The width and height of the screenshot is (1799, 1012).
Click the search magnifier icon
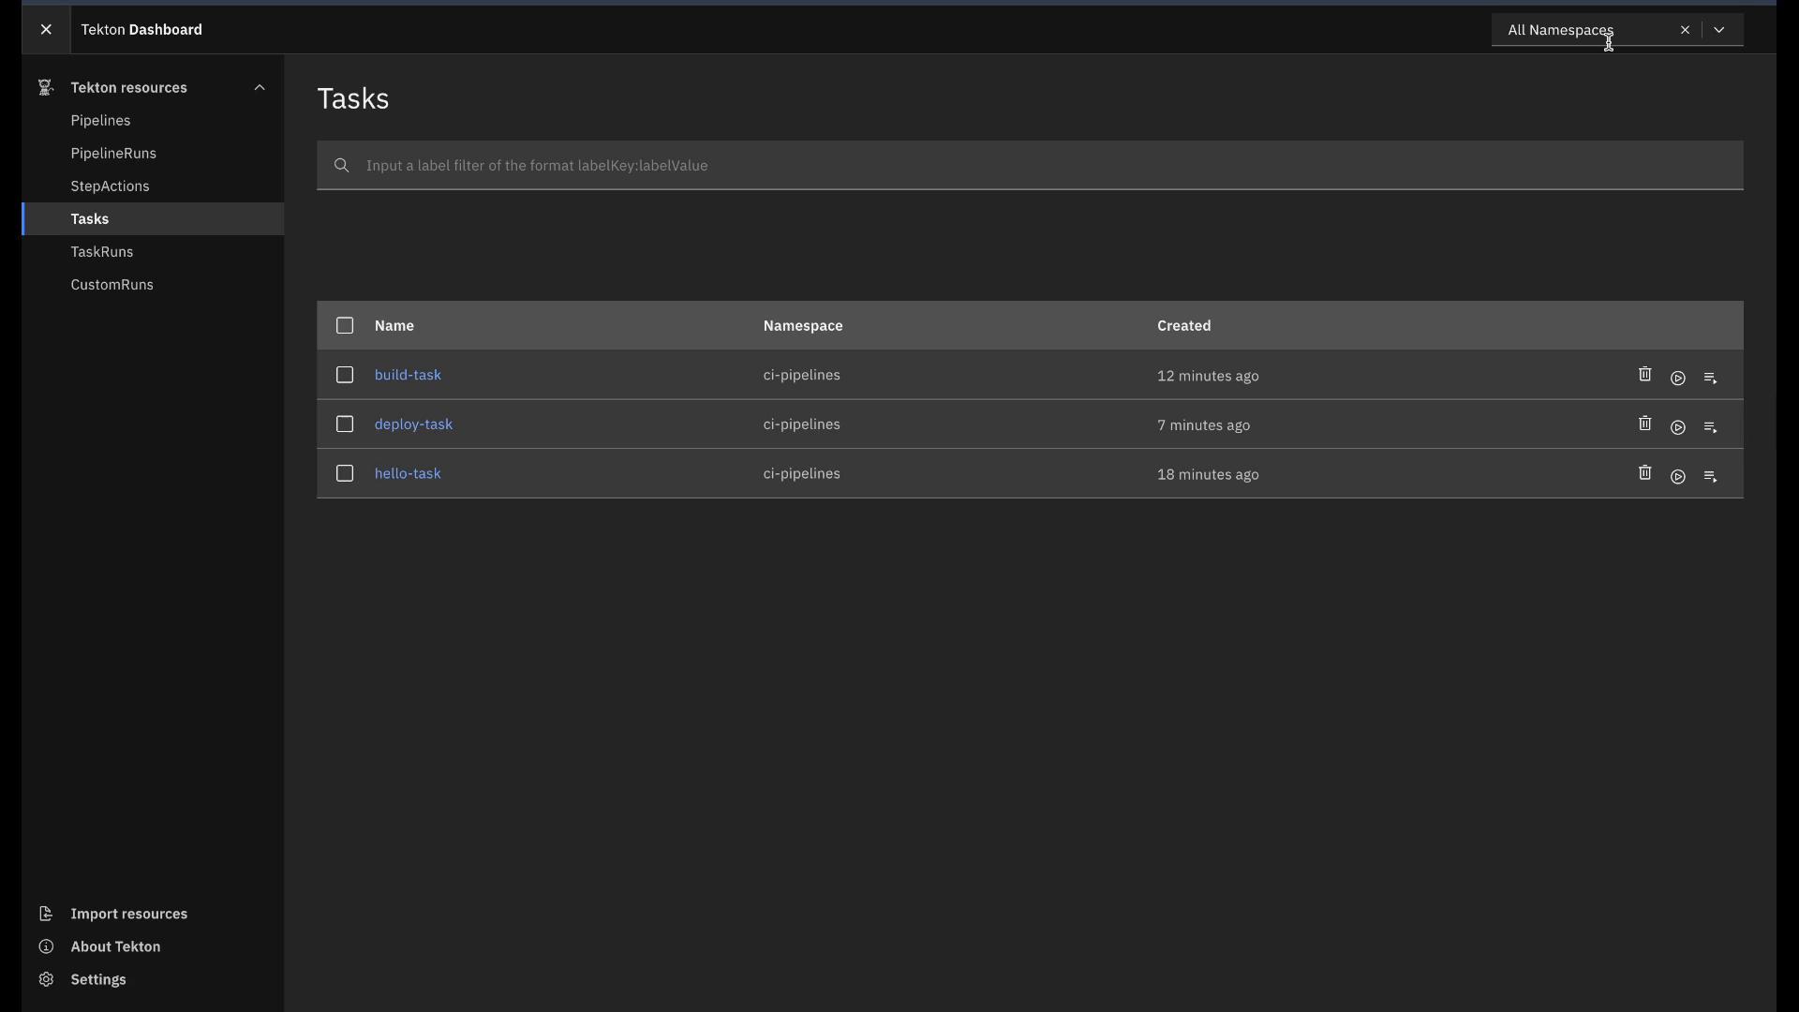pos(342,165)
